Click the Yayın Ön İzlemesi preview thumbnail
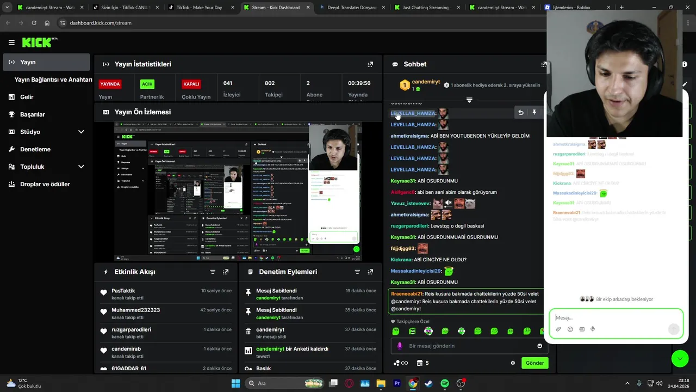696x392 pixels. coord(238,192)
